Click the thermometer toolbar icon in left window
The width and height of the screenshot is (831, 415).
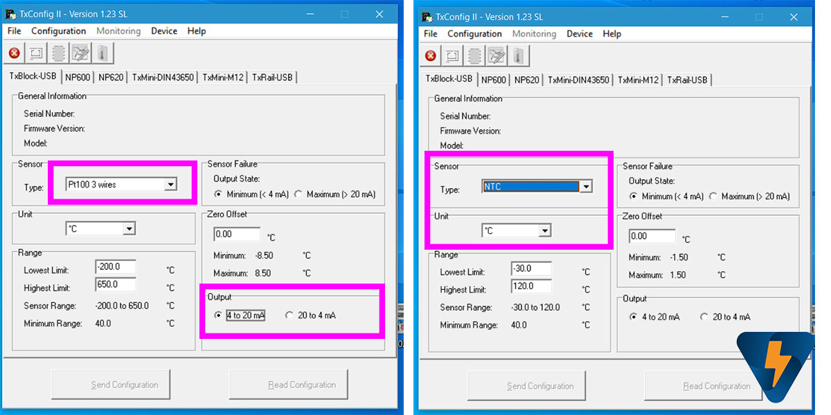(x=102, y=53)
